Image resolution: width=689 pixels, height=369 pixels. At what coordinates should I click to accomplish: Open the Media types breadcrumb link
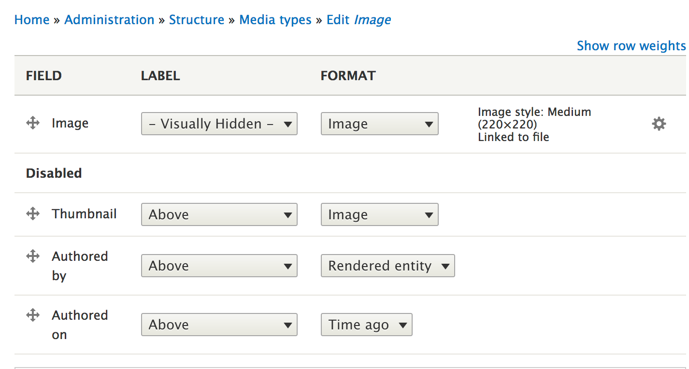click(x=275, y=20)
